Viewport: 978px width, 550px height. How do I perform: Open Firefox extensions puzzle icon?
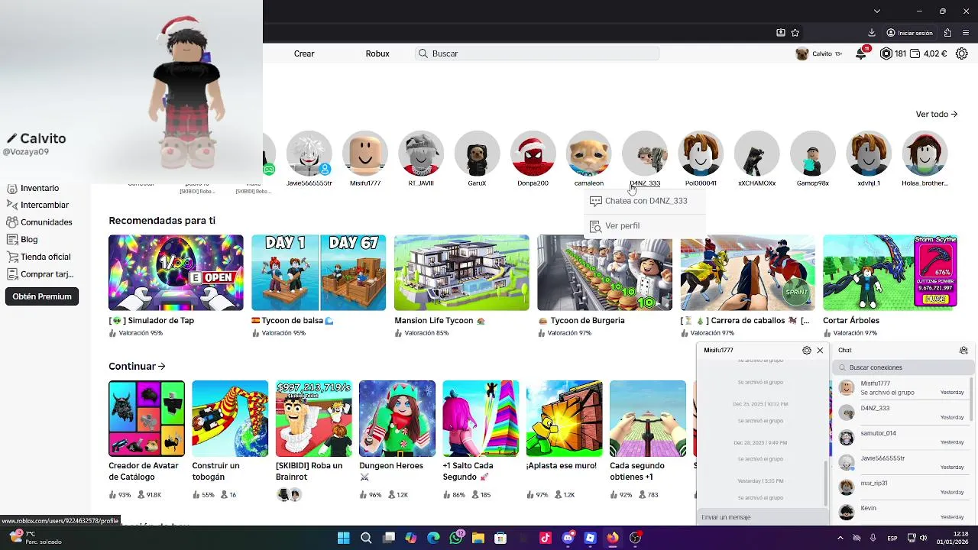(947, 33)
